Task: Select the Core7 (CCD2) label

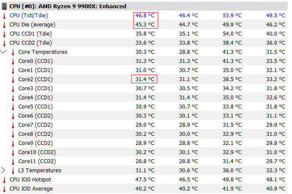Action: pos(36,125)
